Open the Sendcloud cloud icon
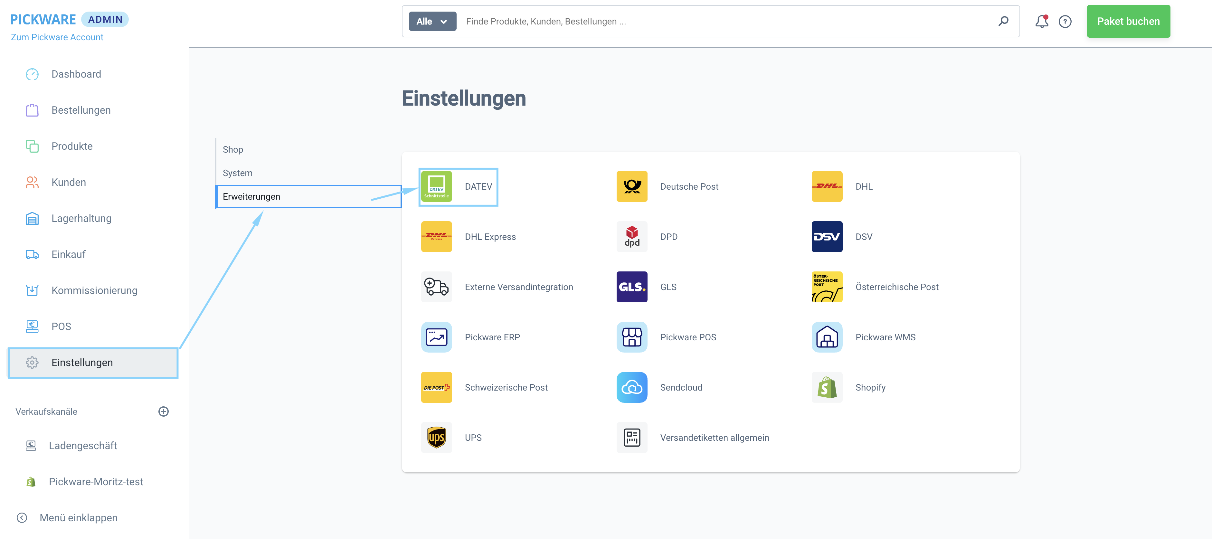The width and height of the screenshot is (1212, 539). click(631, 388)
